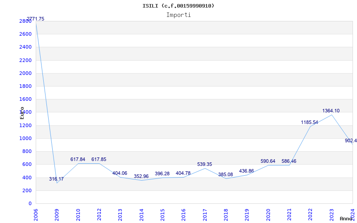Click the data label 316.17
This screenshot has width=357, height=223.
pyautogui.click(x=57, y=179)
